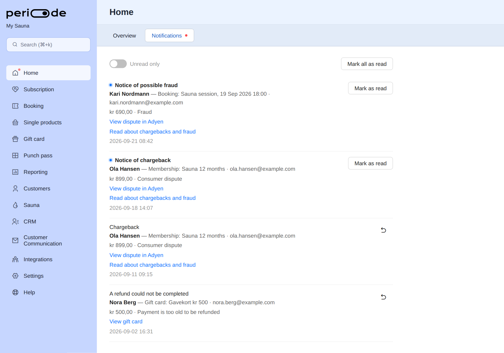Open Subscription in sidebar
The height and width of the screenshot is (353, 504).
pos(48,89)
